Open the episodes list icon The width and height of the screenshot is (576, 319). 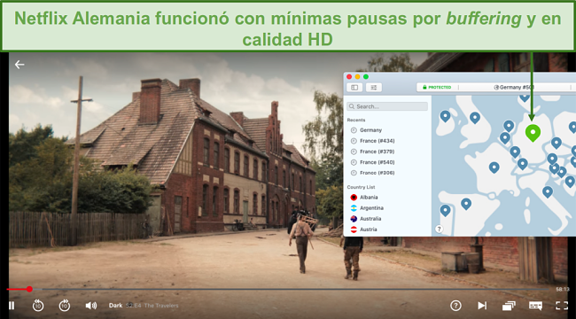click(509, 306)
